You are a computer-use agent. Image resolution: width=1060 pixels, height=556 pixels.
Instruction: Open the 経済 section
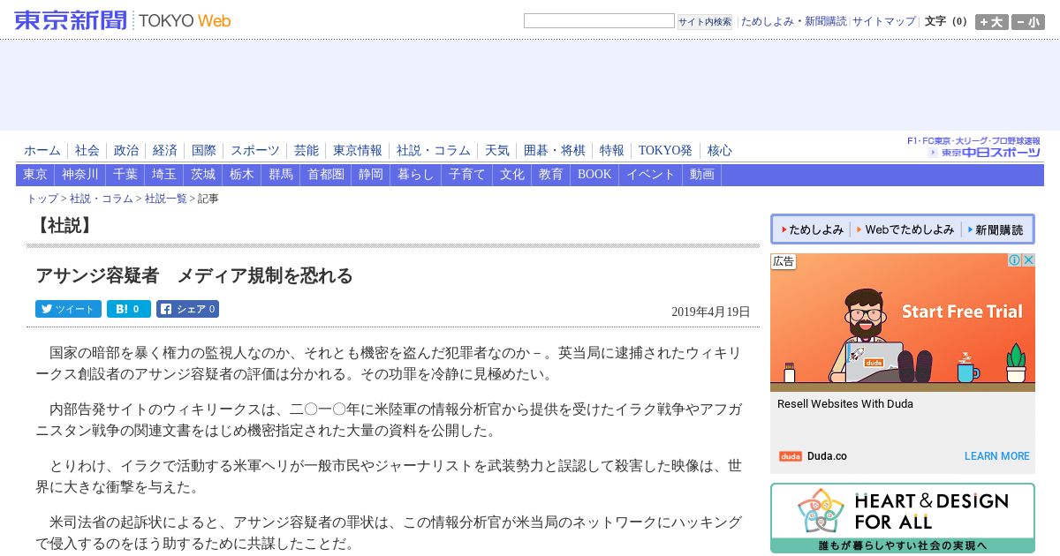tap(165, 151)
